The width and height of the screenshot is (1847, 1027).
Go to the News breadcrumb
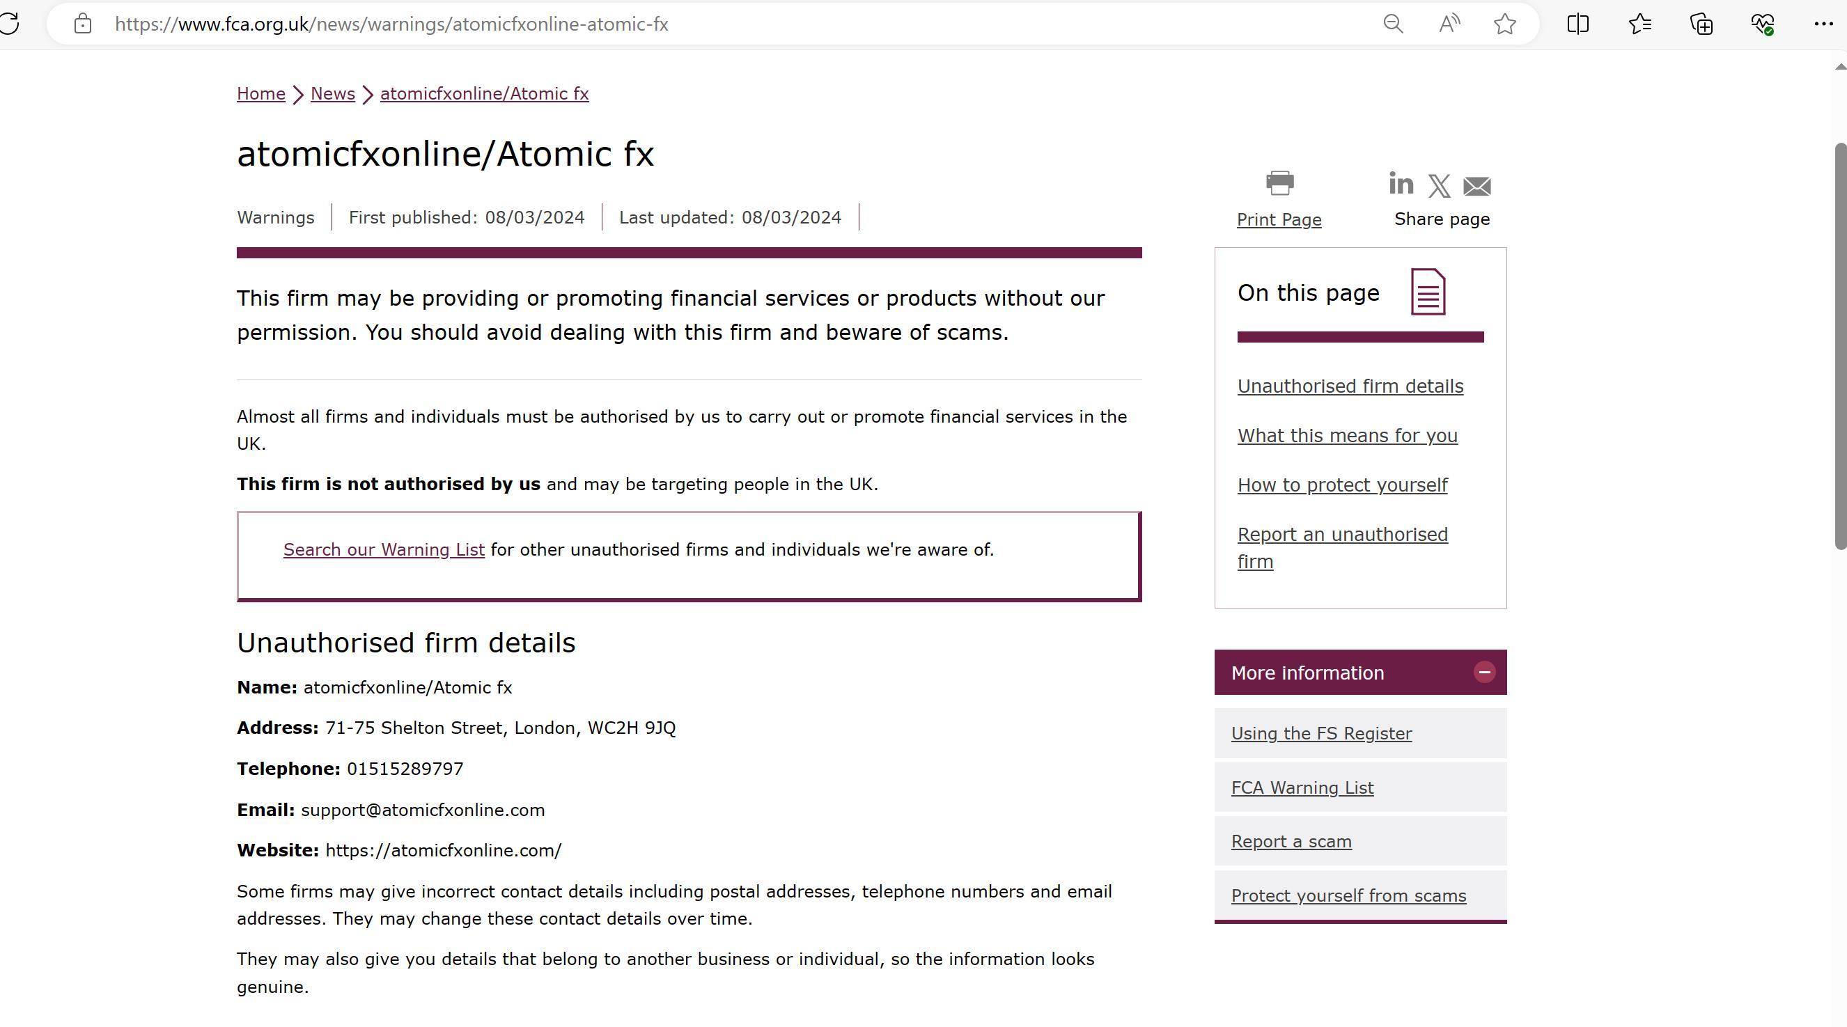point(333,94)
